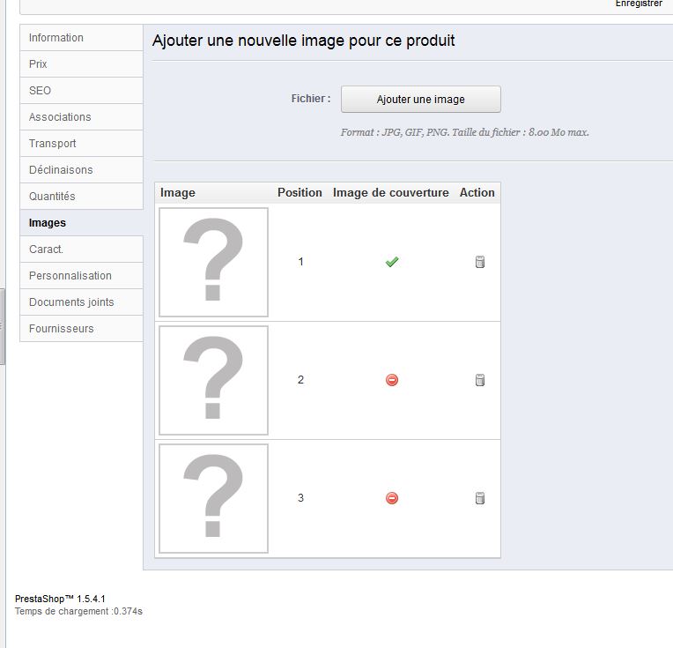The height and width of the screenshot is (648, 673).
Task: Click the Image de couverture column header
Action: point(390,192)
